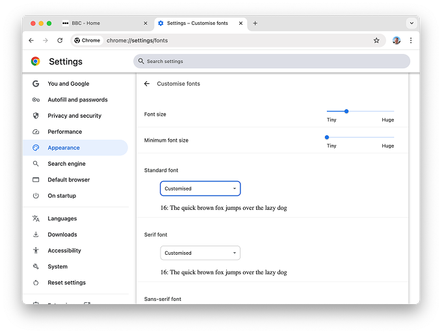442x334 pixels.
Task: Bookmark this page with the star icon
Action: pyautogui.click(x=376, y=40)
